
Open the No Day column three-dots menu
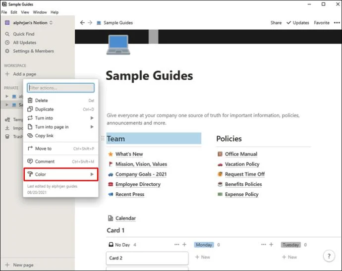pyautogui.click(x=176, y=244)
